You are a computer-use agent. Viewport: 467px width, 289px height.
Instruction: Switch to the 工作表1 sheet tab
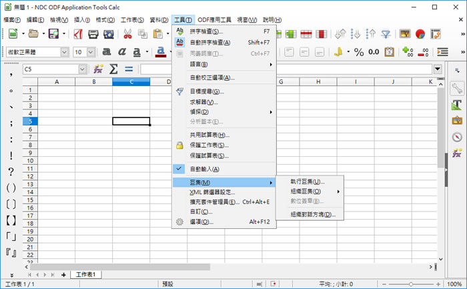pos(86,274)
